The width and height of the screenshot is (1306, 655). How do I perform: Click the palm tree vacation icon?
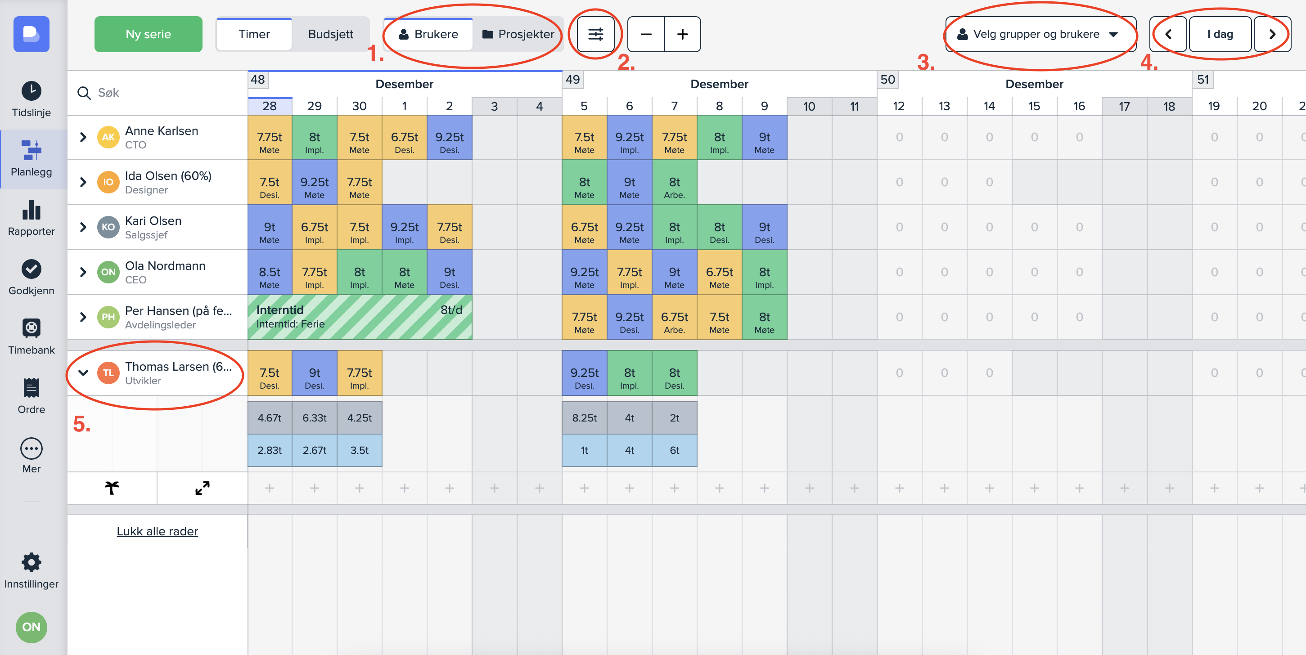(x=112, y=488)
